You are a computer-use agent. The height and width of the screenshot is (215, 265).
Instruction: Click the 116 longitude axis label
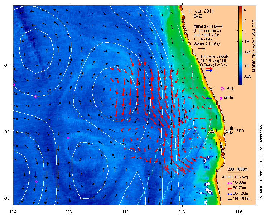(239, 211)
